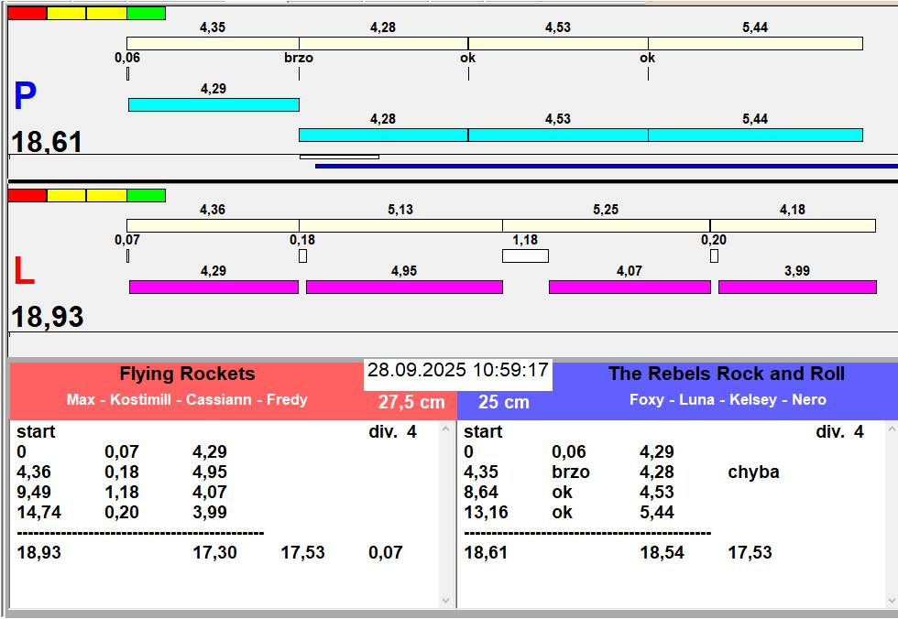
Task: Click the 'brzo' entry in Rebels results list
Action: tap(571, 472)
